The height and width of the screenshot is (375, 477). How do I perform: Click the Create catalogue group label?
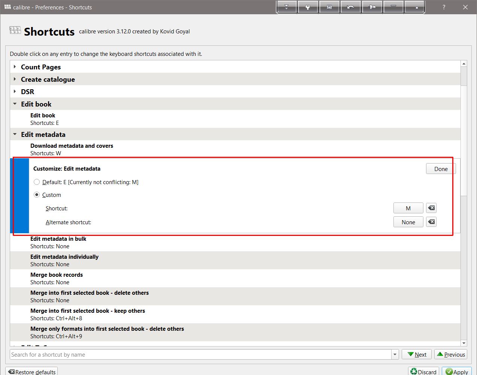tap(48, 79)
